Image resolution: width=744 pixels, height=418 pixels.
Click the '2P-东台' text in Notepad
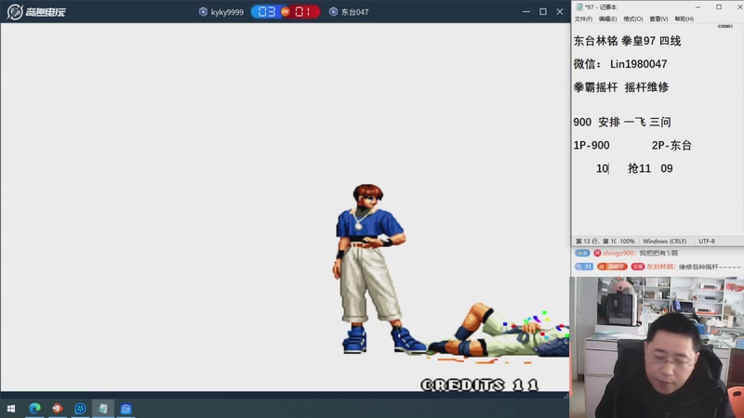pyautogui.click(x=671, y=146)
